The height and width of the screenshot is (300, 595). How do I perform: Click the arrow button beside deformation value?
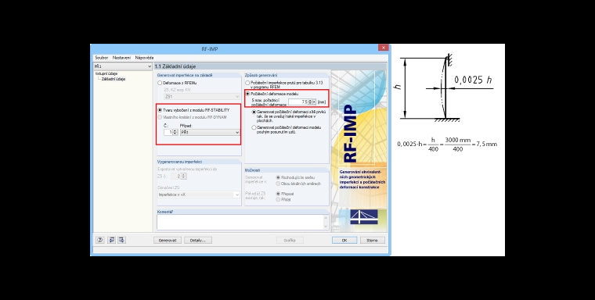click(x=314, y=102)
